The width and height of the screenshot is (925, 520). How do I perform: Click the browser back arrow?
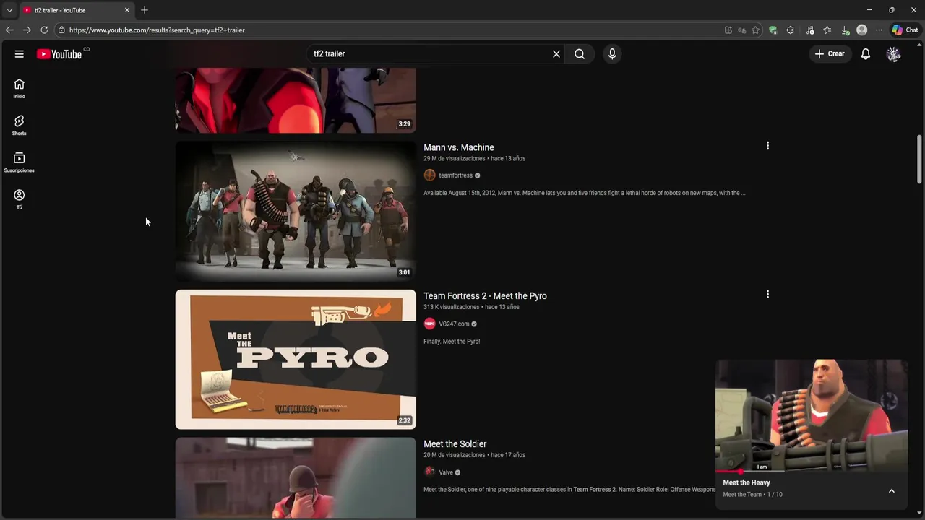point(9,30)
